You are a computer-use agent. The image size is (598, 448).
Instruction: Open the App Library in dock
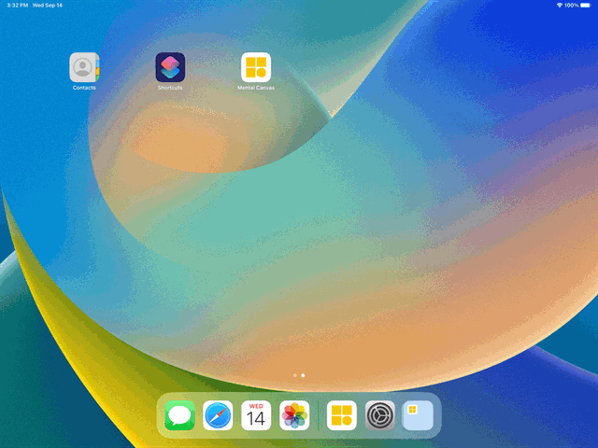[418, 415]
